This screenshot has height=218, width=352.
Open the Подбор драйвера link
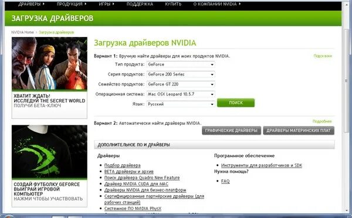(x=123, y=165)
